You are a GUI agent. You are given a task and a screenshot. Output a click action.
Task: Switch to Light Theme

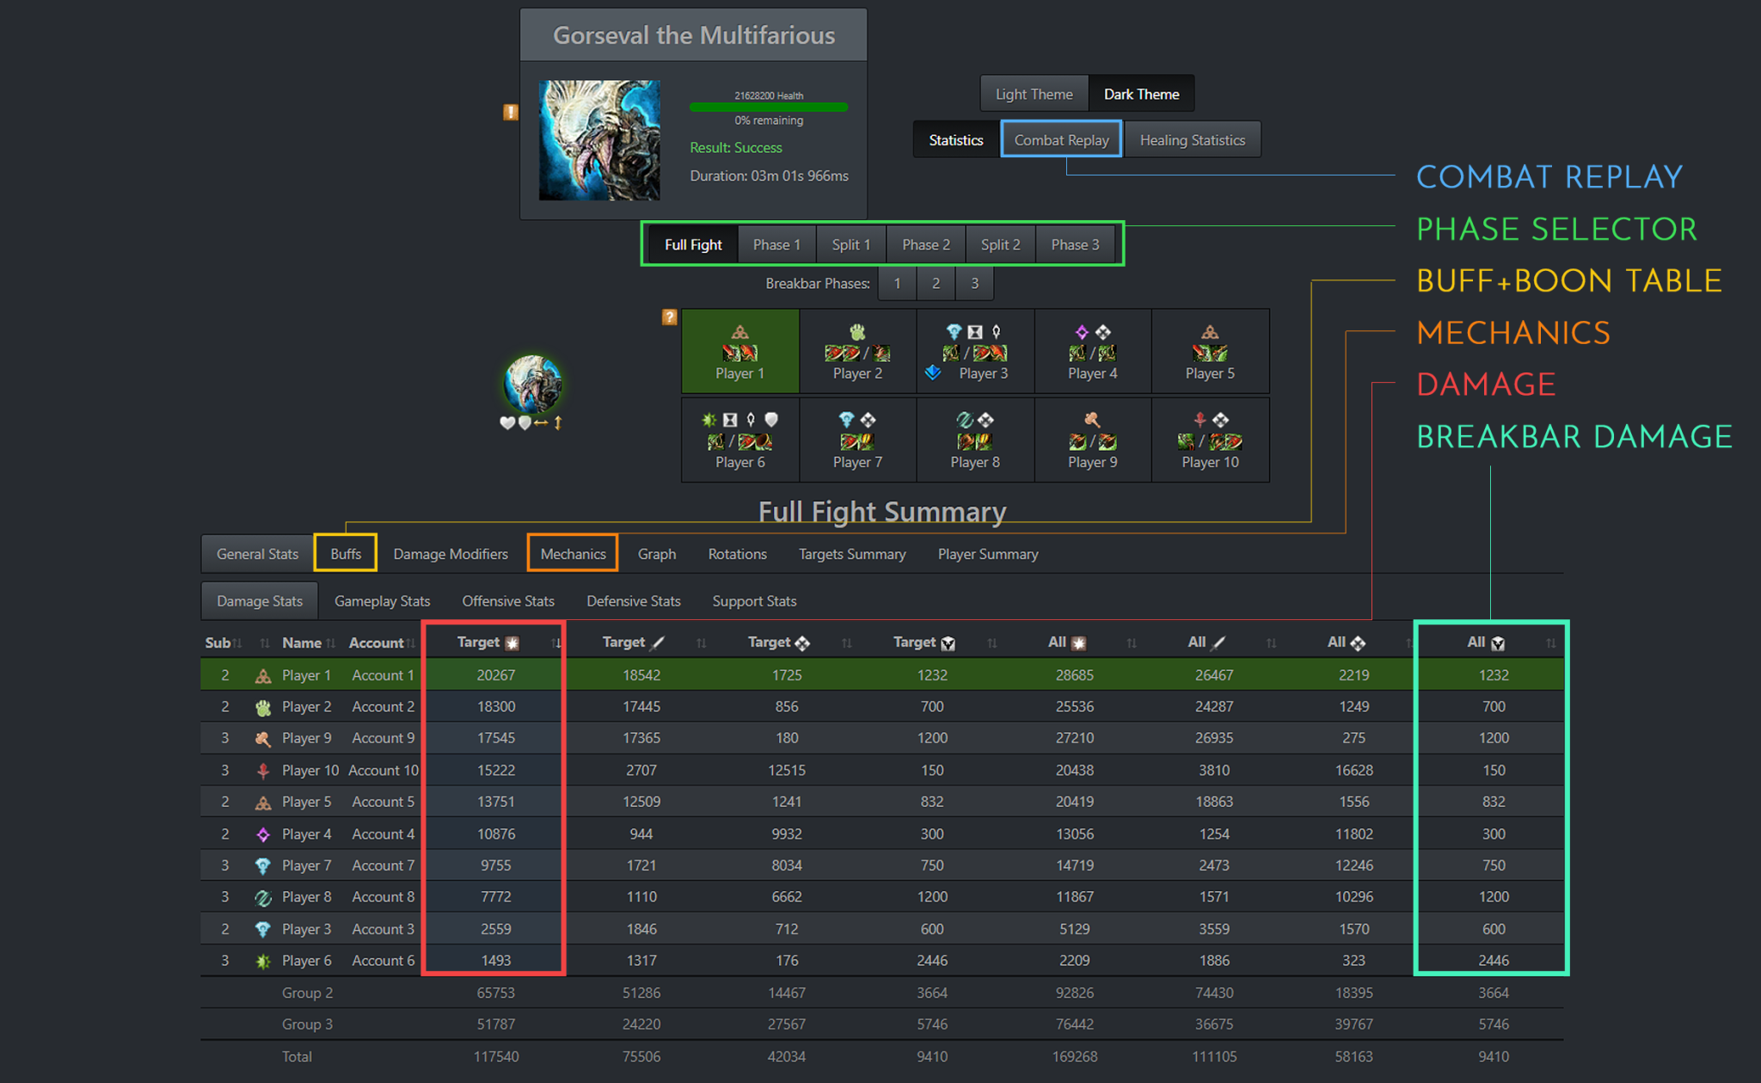coord(1034,94)
